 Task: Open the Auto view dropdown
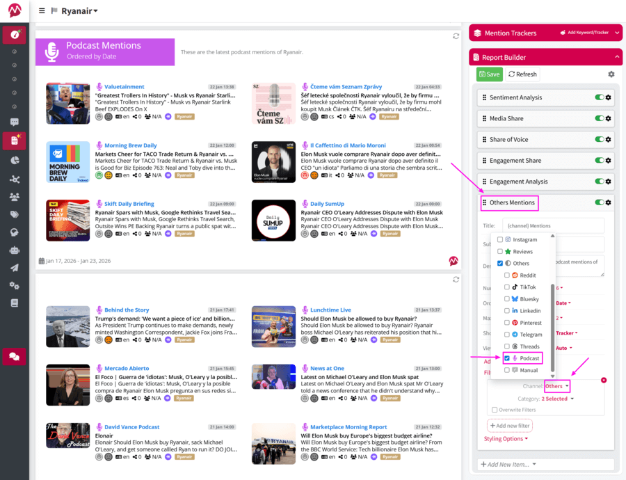click(x=563, y=349)
